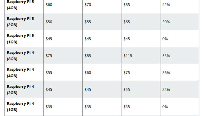Click the 0% value in Pi 5 1GB row
This screenshot has height=116, width=203.
165,39
